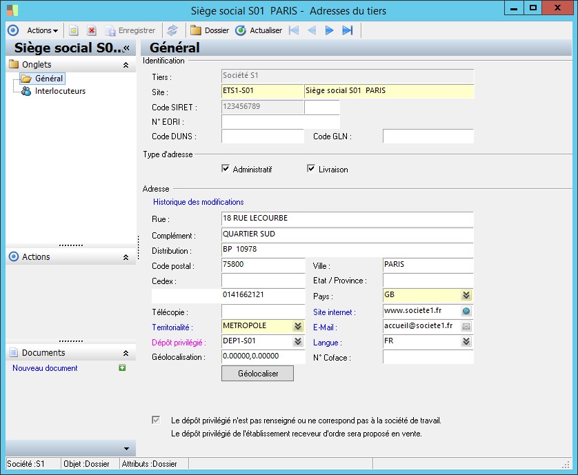Open the Dossier folder toolbar button
578x475 pixels.
tap(210, 30)
